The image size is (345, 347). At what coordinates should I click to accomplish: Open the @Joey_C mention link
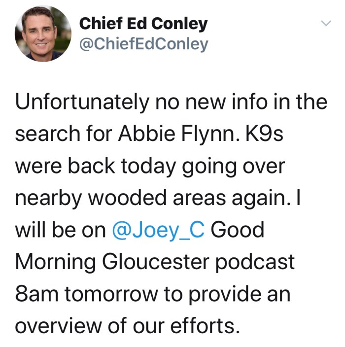pos(158,230)
